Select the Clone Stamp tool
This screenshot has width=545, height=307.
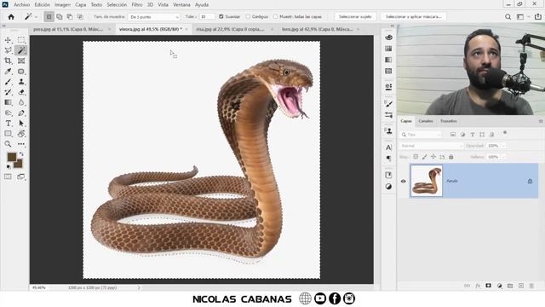21,82
